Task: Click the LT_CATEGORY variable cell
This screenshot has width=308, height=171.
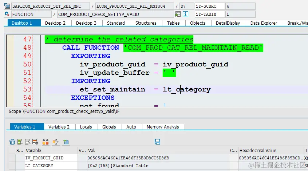Action: 51,166
